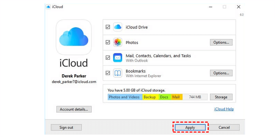This screenshot has width=275, height=137.
Task: Click the yellow Backup storage segment
Action: coord(151,97)
